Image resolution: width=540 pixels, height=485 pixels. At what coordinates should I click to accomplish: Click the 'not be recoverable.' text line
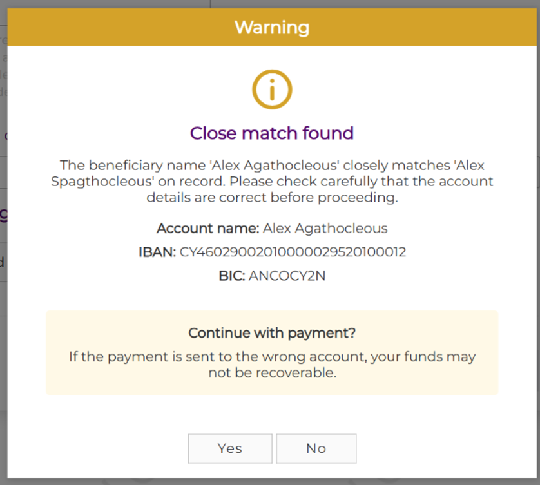click(272, 372)
